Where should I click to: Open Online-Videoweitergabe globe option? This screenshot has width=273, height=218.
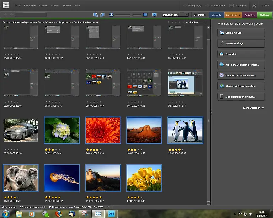pyautogui.click(x=241, y=86)
